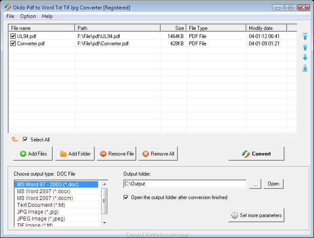
Task: Sort by the File name column header
Action: [x=42, y=28]
